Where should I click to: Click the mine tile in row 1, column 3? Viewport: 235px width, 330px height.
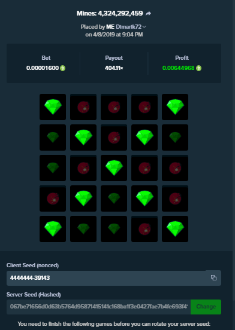click(x=114, y=107)
